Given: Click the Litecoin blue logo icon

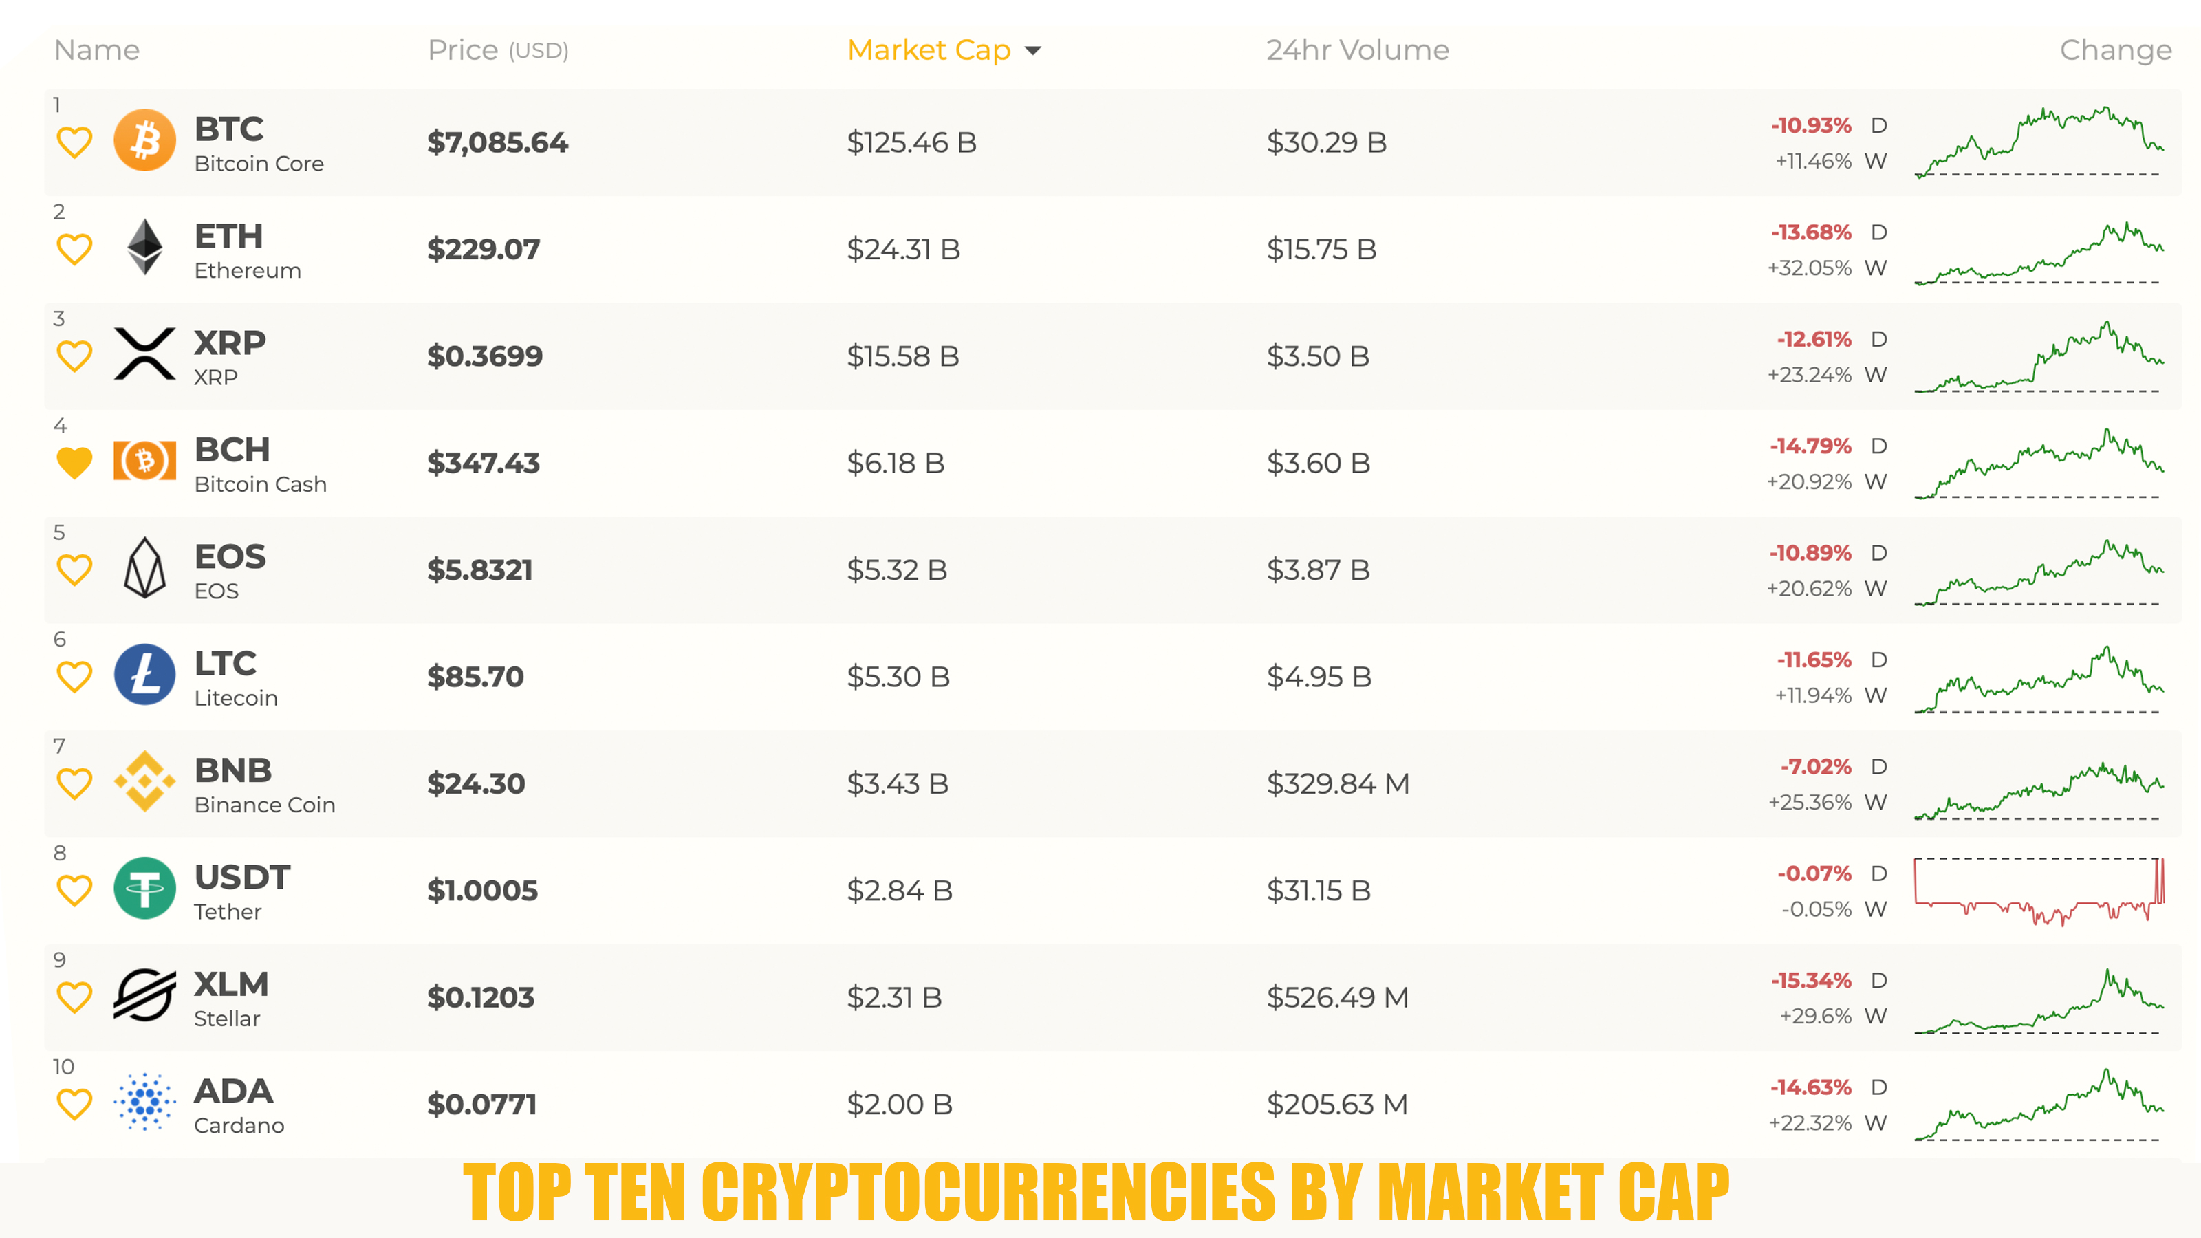Looking at the screenshot, I should (144, 674).
